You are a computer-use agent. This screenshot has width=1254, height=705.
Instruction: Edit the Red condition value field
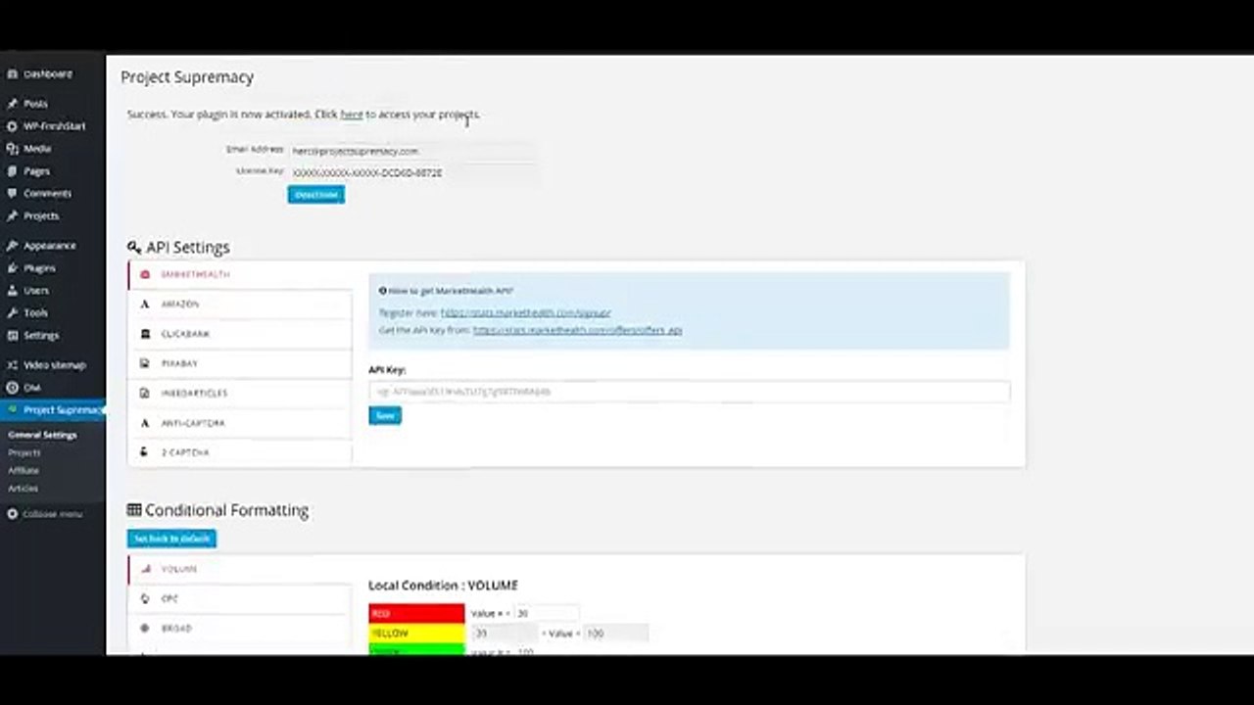tap(547, 614)
